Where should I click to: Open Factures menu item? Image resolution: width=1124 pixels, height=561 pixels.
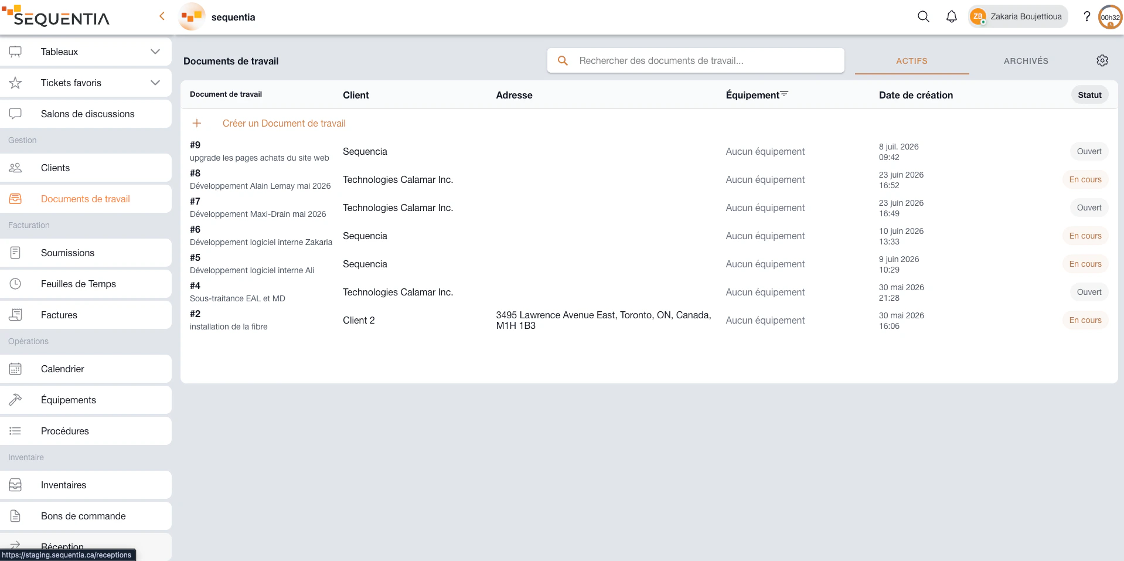(86, 315)
